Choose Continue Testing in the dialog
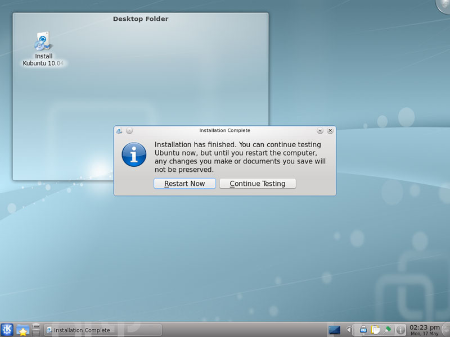 tap(258, 184)
